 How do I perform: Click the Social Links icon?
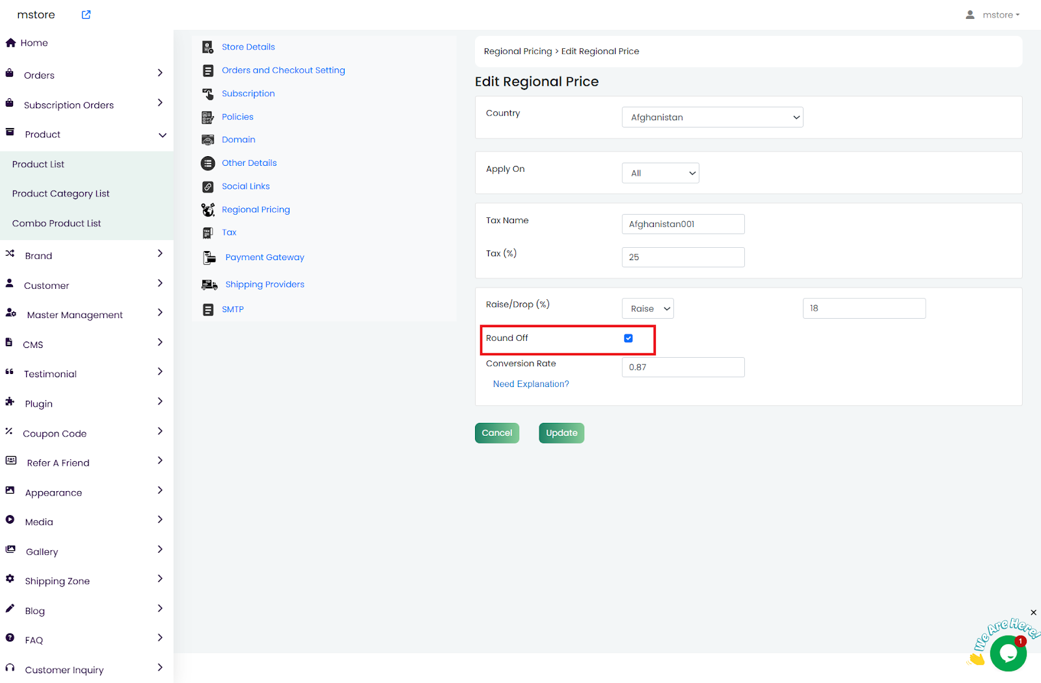coord(208,187)
